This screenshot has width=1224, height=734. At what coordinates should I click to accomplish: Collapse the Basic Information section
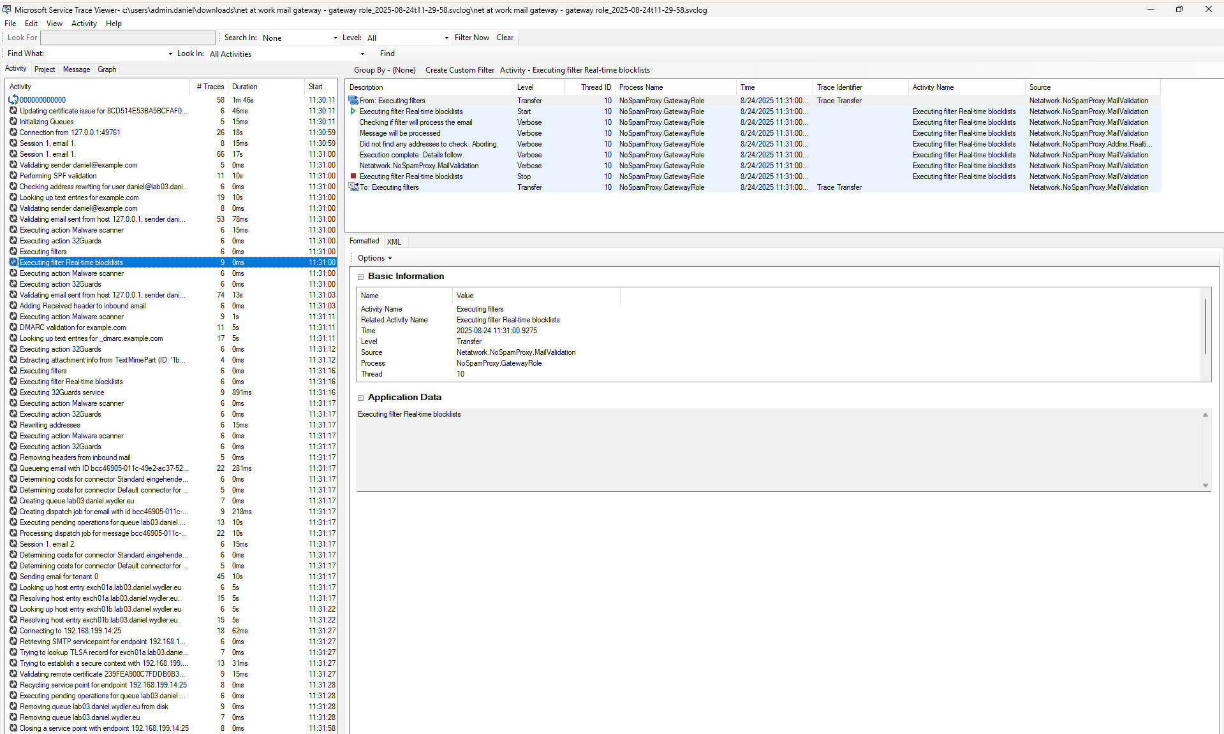(360, 277)
